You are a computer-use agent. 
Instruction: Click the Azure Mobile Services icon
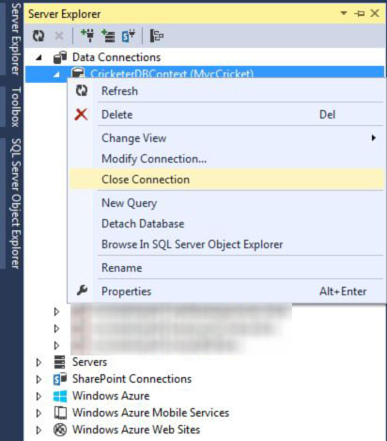coord(60,413)
